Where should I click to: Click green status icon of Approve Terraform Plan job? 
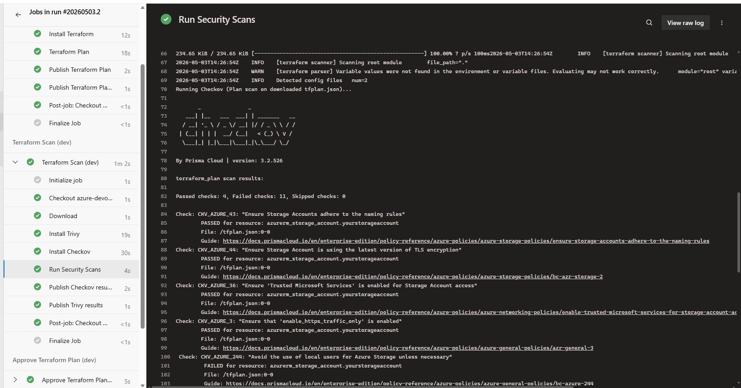coord(30,380)
